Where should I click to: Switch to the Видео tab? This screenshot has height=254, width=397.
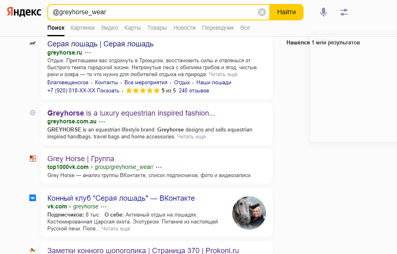(110, 28)
